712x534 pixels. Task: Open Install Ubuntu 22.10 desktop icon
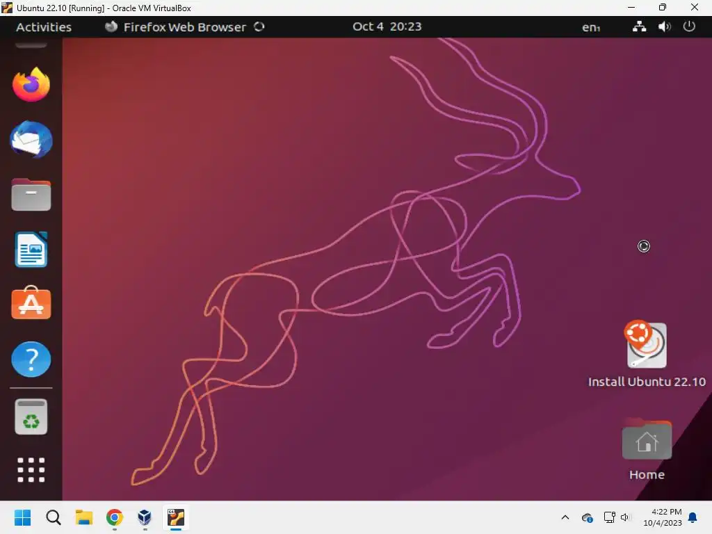[x=647, y=345]
